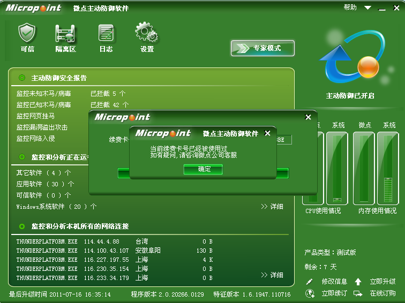
Task: Select connection row 114.44.4.88 台湾
Action: (x=115, y=241)
